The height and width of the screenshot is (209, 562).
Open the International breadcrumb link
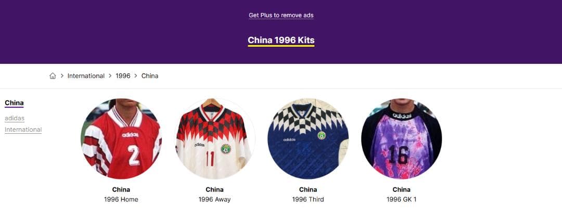(86, 76)
